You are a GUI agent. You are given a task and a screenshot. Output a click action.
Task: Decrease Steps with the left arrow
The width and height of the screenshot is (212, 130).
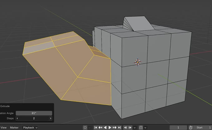pyautogui.click(x=17, y=118)
